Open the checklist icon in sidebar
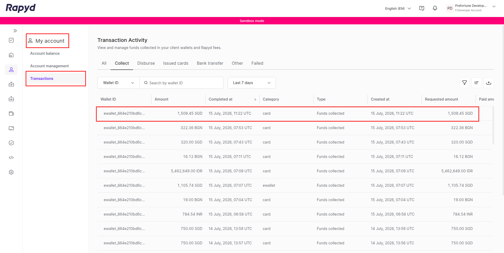The height and width of the screenshot is (253, 504). click(11, 40)
